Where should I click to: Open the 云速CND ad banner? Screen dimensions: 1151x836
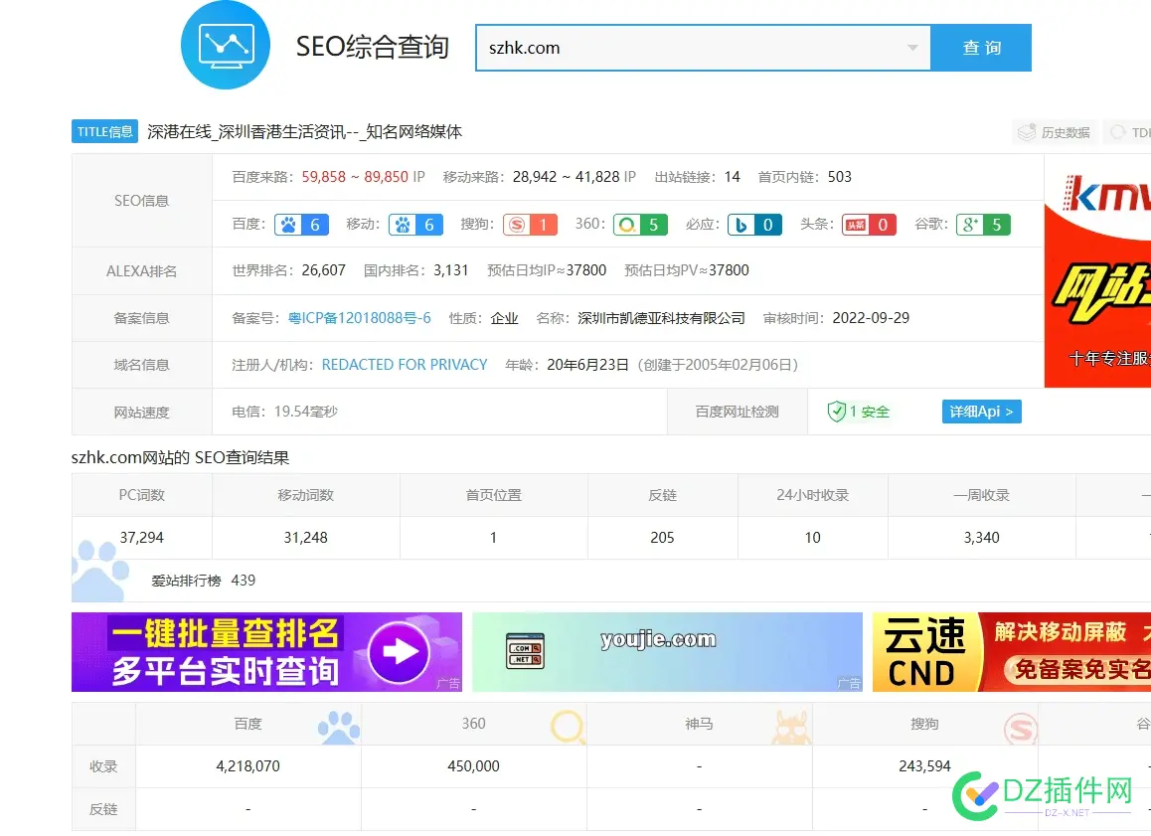pos(1012,652)
